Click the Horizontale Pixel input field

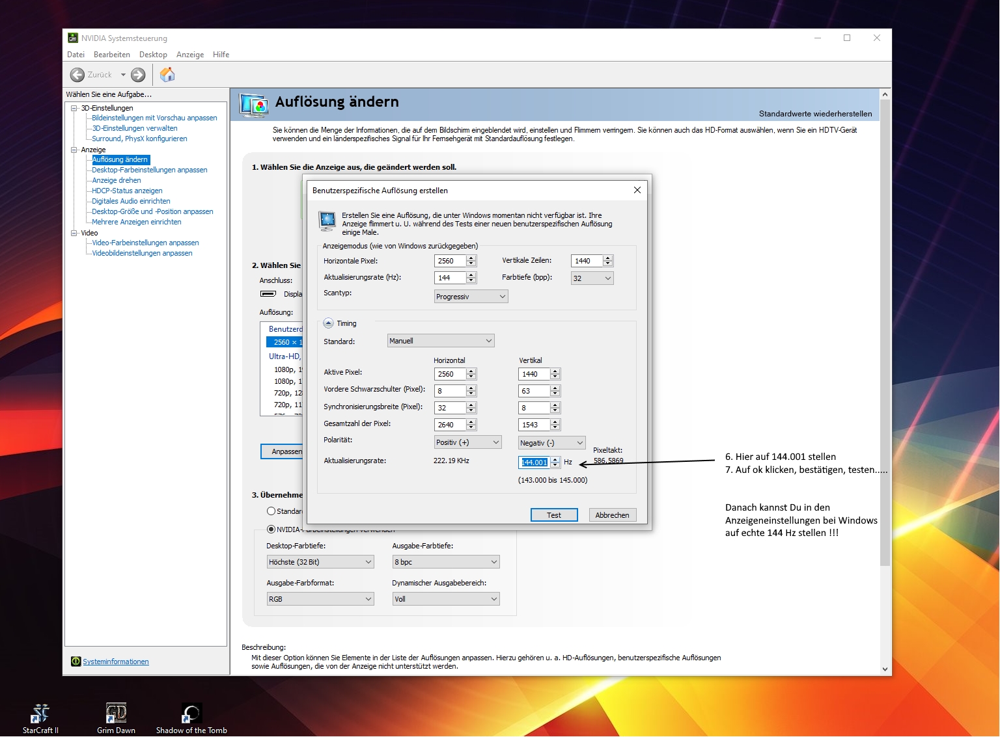[x=451, y=261]
